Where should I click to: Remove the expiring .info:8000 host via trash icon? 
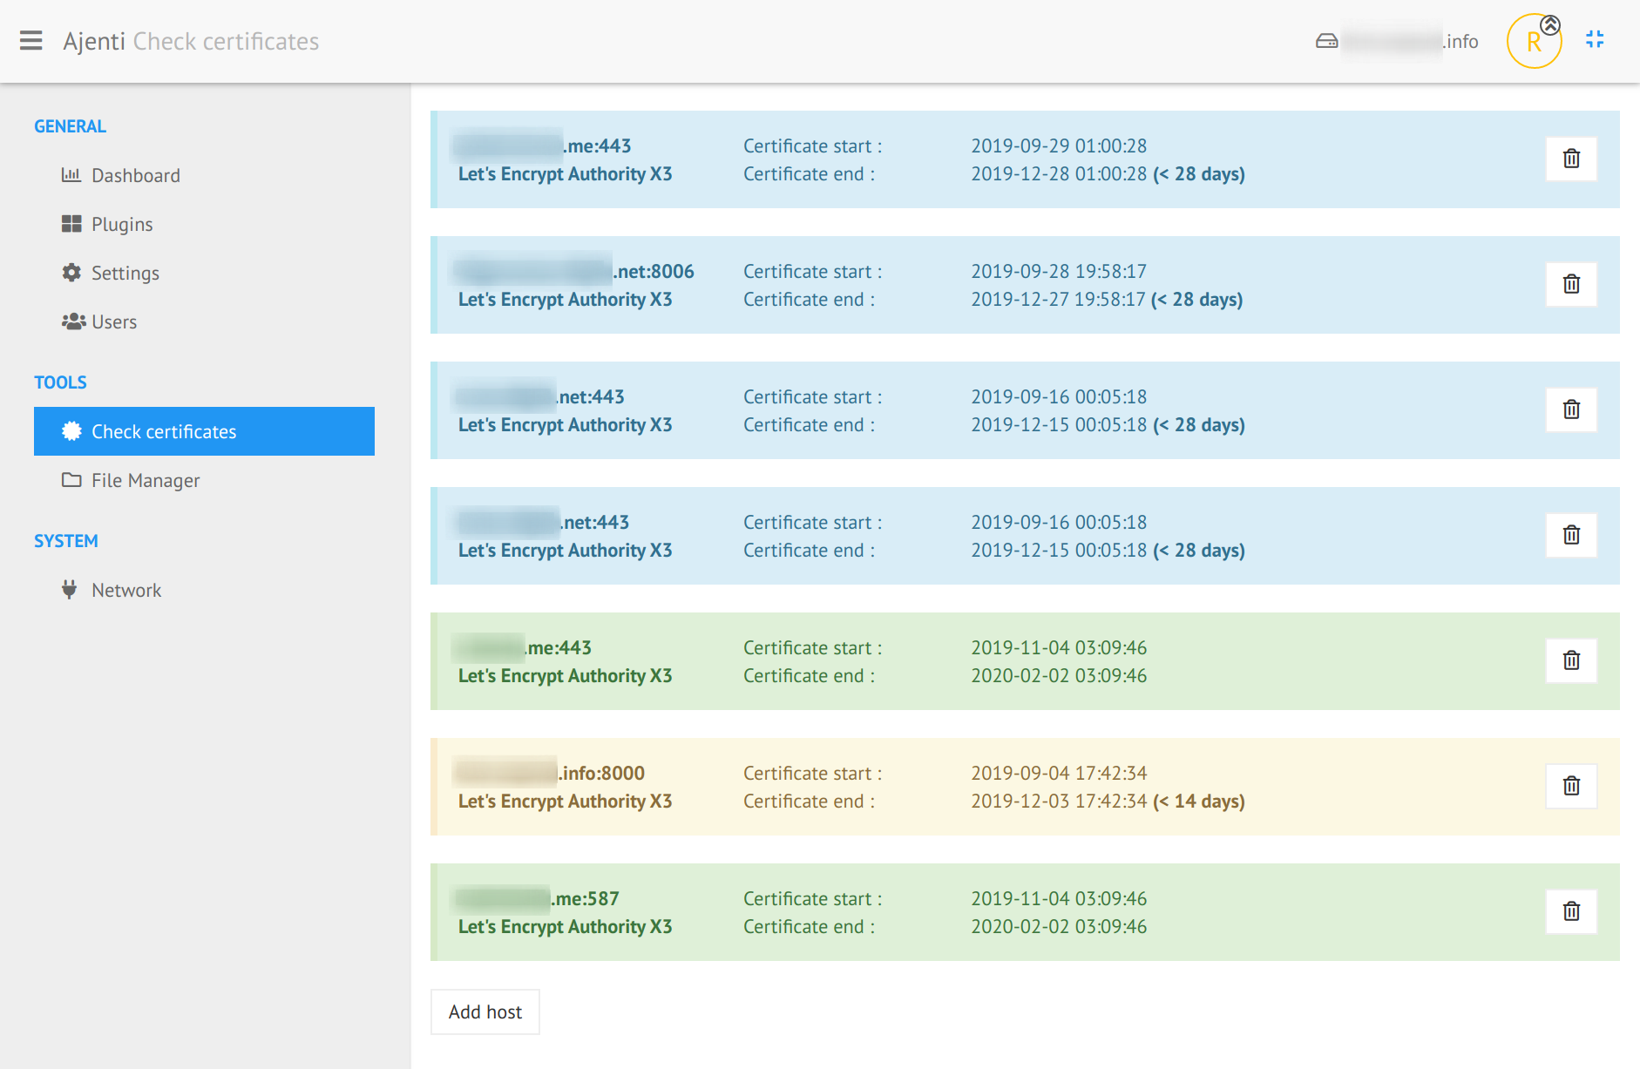[x=1571, y=786]
